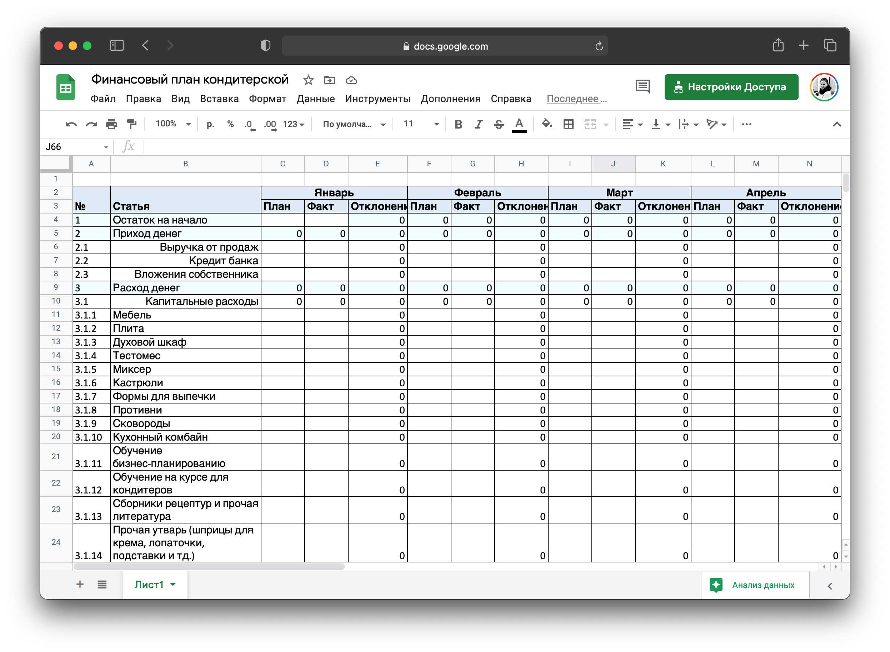Open the fill color bucket
Image resolution: width=890 pixels, height=652 pixels.
(x=547, y=124)
